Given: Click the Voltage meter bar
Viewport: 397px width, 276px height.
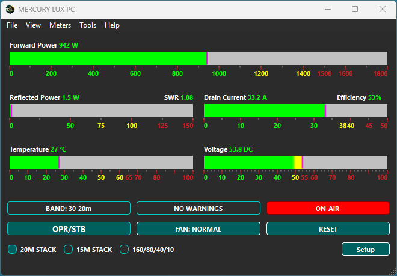Looking at the screenshot, I should click(295, 162).
